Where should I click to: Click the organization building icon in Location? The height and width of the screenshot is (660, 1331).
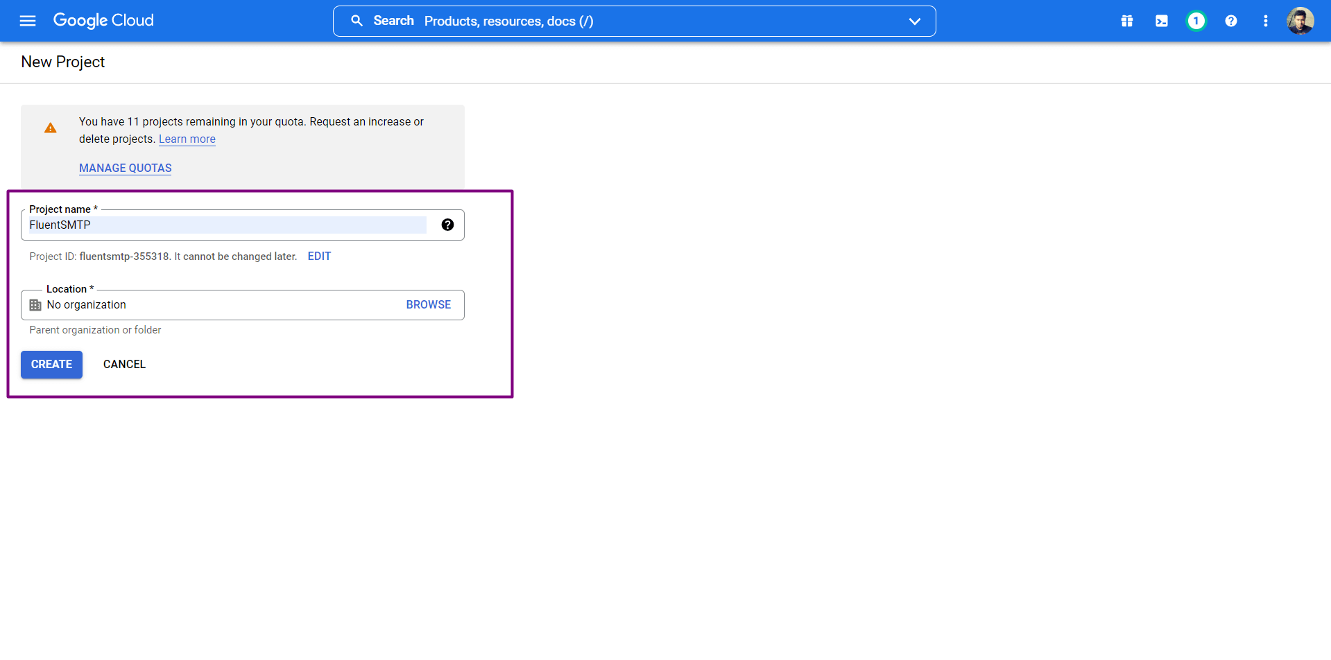point(35,305)
